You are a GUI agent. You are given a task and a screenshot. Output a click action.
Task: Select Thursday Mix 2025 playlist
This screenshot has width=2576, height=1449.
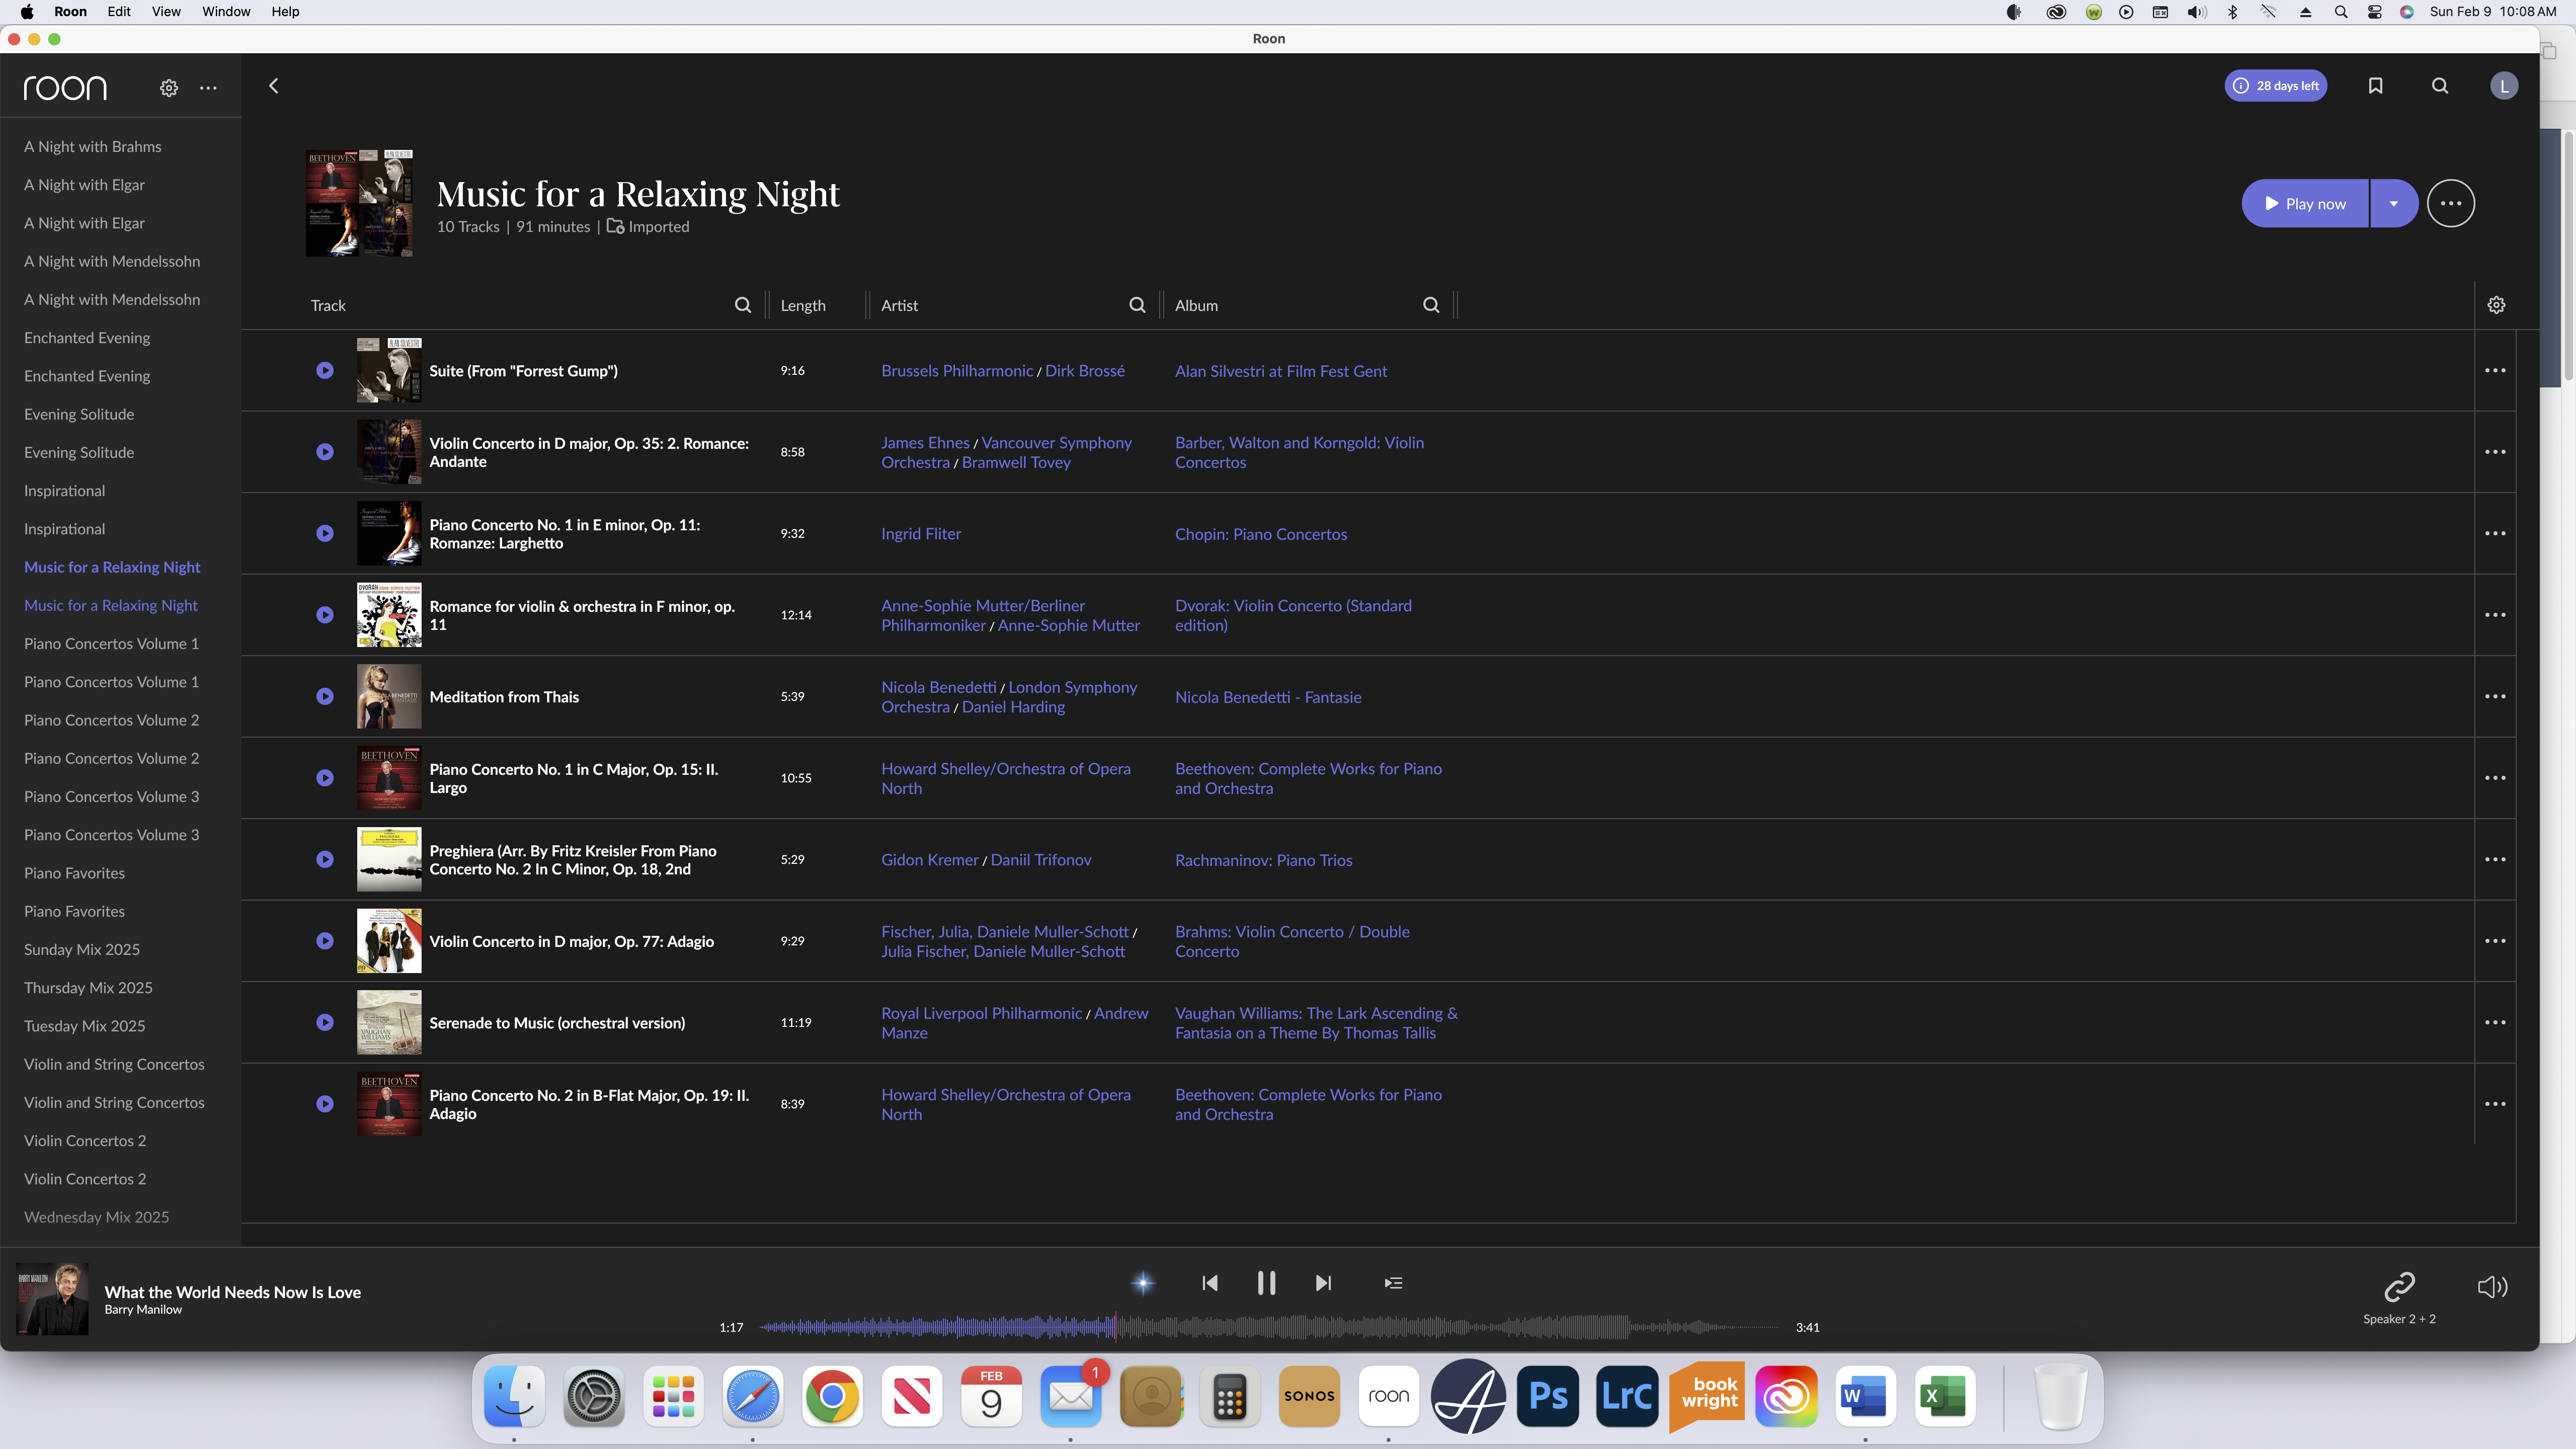pos(88,987)
